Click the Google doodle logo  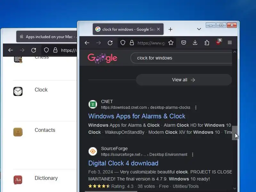coord(102,58)
